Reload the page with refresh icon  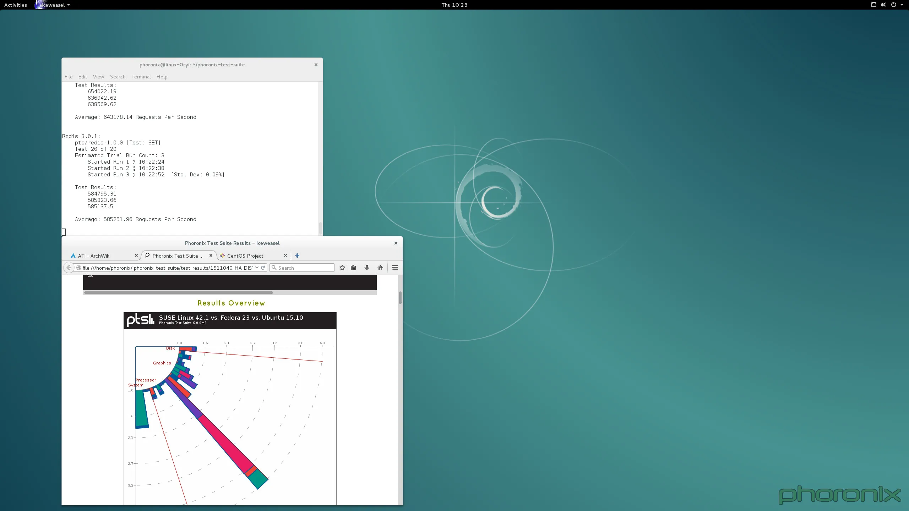[263, 268]
